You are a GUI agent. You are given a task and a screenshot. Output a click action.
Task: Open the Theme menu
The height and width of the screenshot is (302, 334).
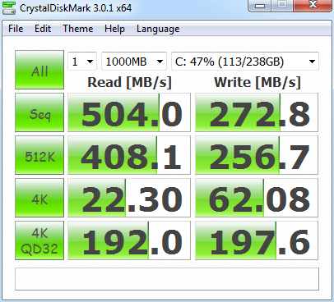[78, 29]
